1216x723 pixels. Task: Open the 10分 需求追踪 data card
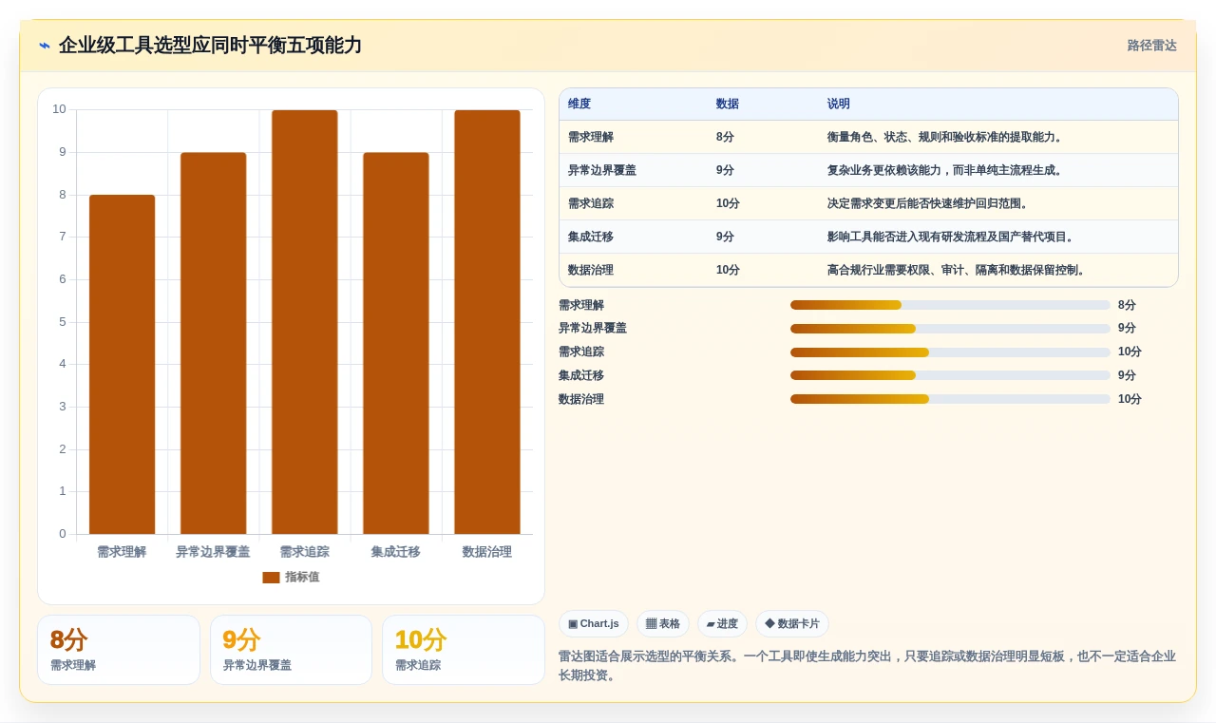pyautogui.click(x=464, y=650)
